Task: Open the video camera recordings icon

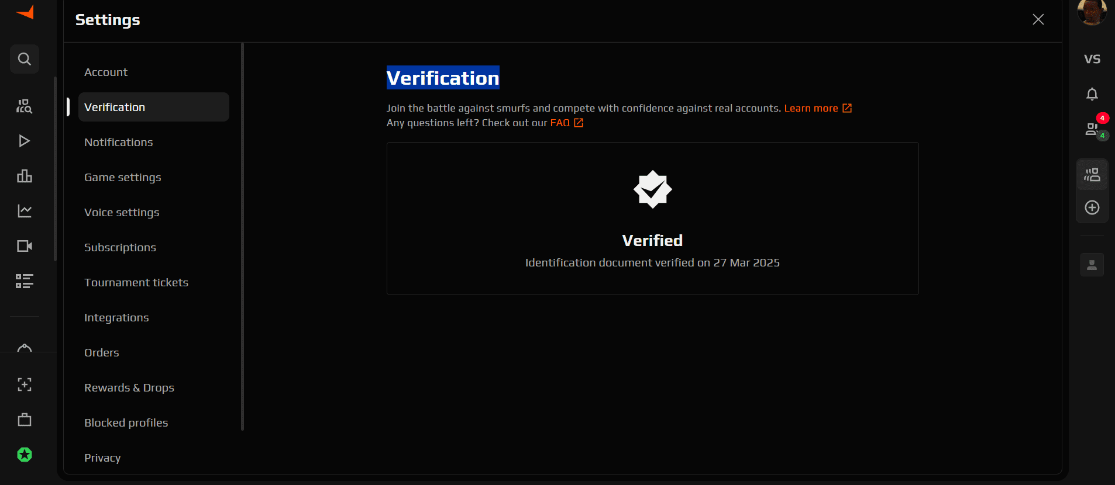Action: pos(25,246)
